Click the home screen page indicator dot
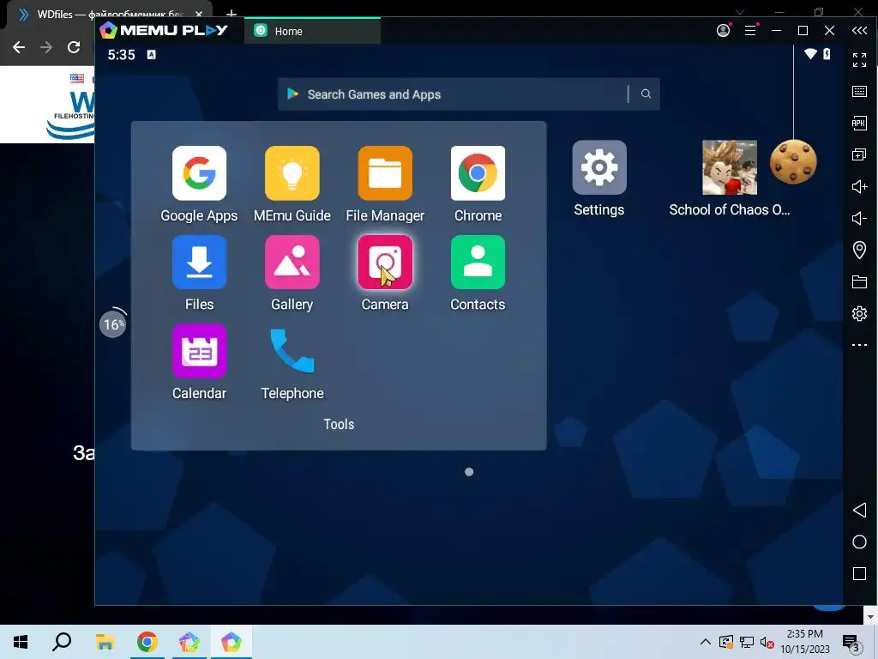Screen dimensions: 878x659 point(469,472)
